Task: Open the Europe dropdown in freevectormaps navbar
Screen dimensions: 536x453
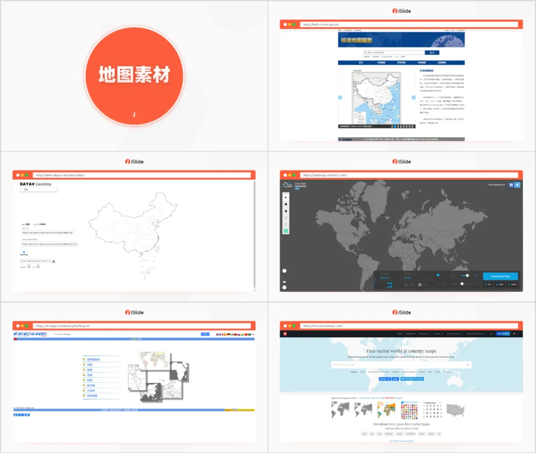Action: click(438, 334)
